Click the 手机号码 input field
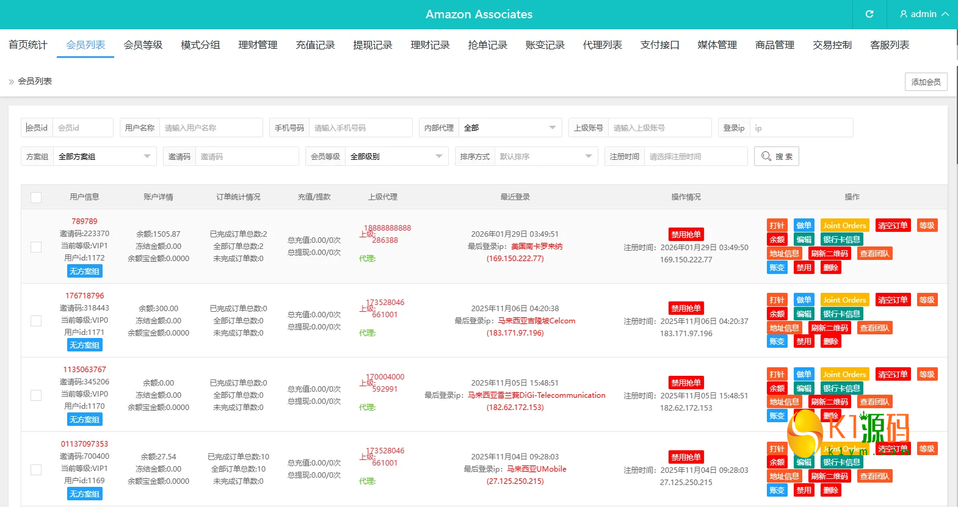 [361, 128]
